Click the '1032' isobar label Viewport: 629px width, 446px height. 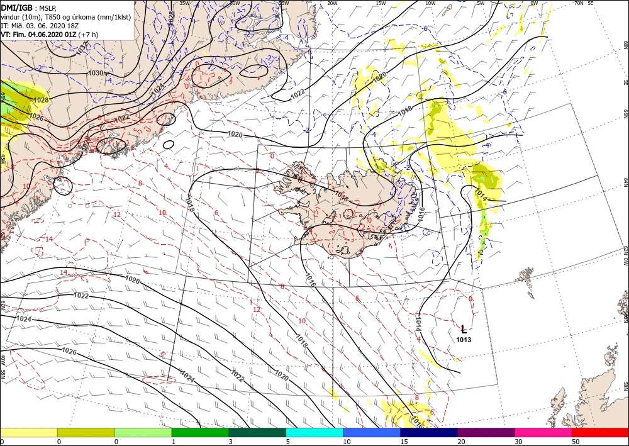(81, 49)
